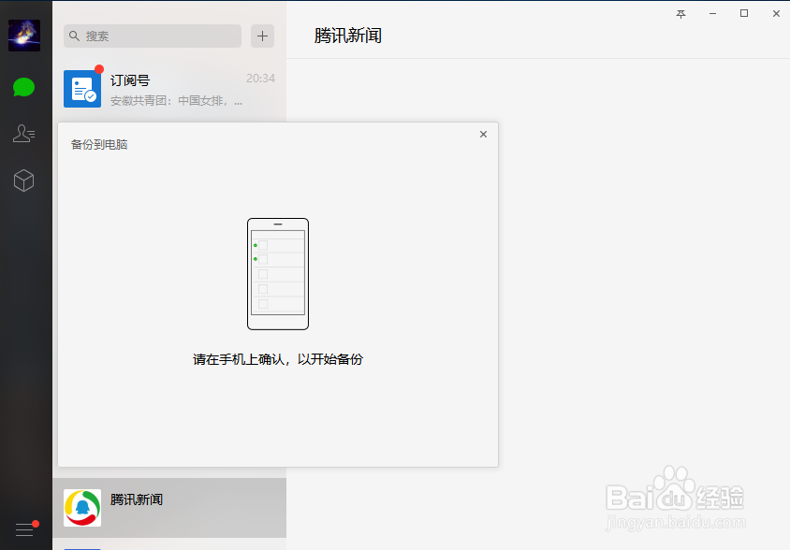Select the green Chats bubble icon
Image resolution: width=790 pixels, height=550 pixels.
(24, 87)
